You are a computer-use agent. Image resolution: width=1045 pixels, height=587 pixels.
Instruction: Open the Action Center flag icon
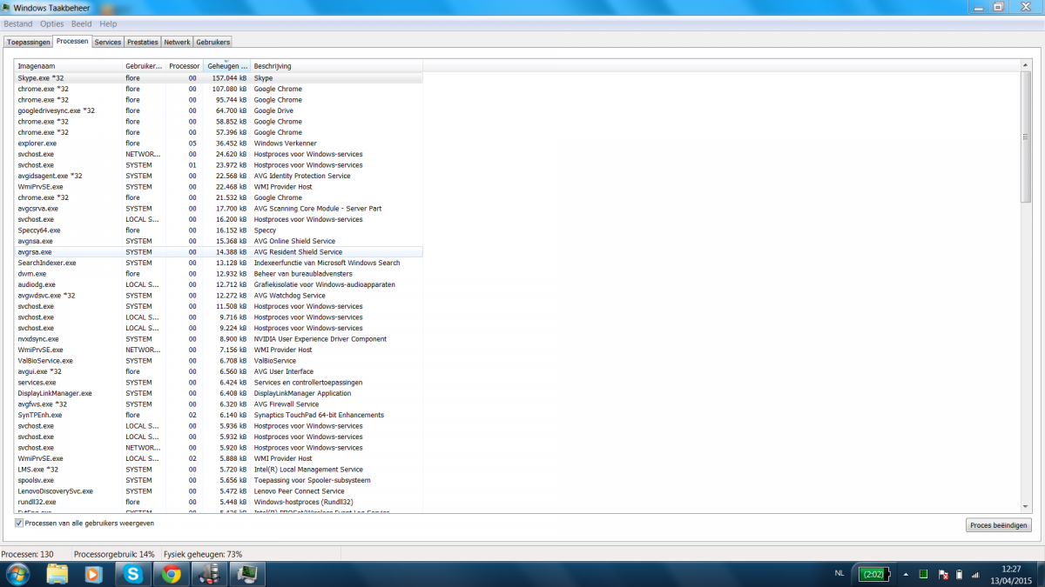(x=942, y=574)
